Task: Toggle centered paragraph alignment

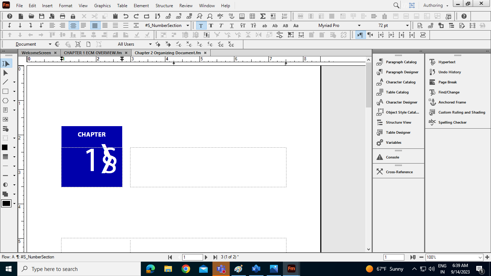Action: [x=73, y=26]
